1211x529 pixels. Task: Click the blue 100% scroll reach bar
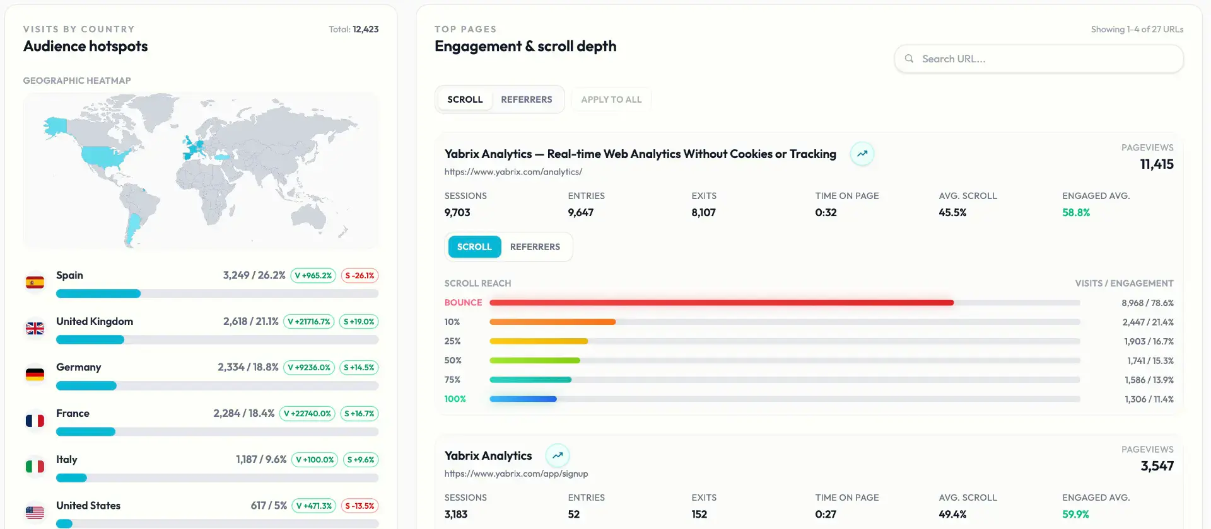tap(523, 399)
